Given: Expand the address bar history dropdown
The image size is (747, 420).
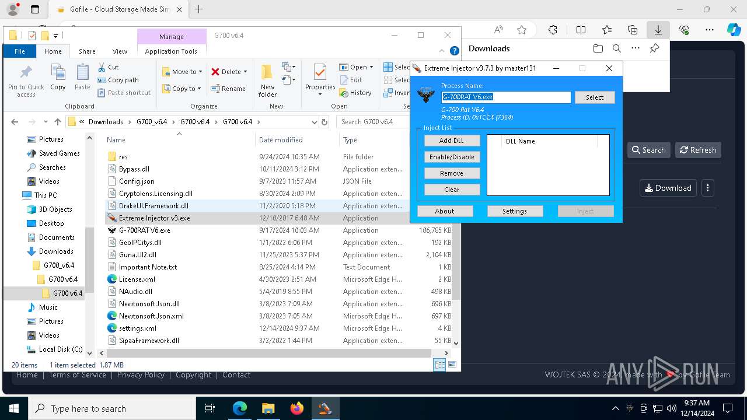Looking at the screenshot, I should tap(315, 122).
